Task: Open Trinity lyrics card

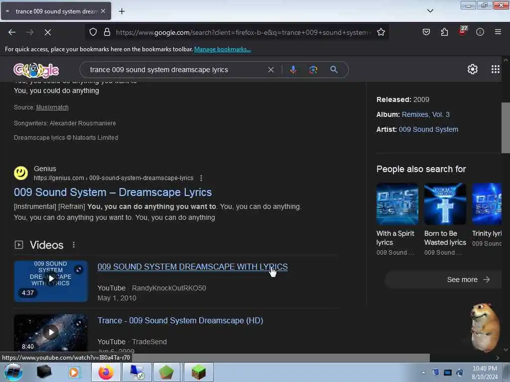Action: coord(487,215)
